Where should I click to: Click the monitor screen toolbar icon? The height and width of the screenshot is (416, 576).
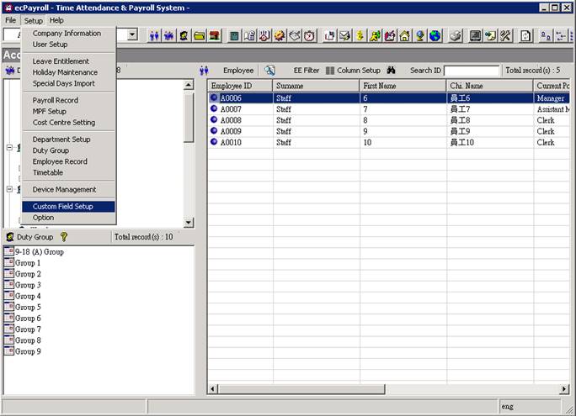click(x=475, y=36)
